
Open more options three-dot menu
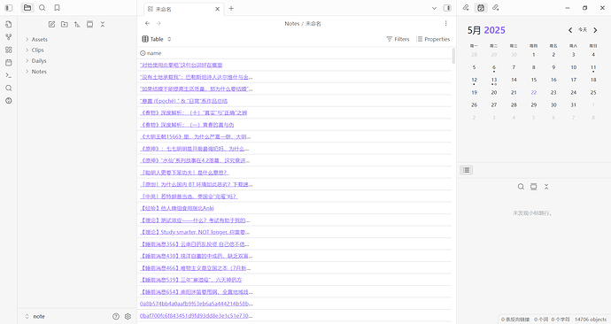click(x=445, y=23)
